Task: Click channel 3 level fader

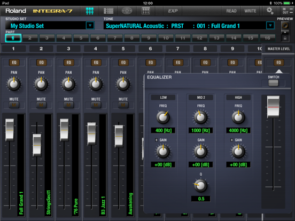Action: pyautogui.click(x=64, y=130)
